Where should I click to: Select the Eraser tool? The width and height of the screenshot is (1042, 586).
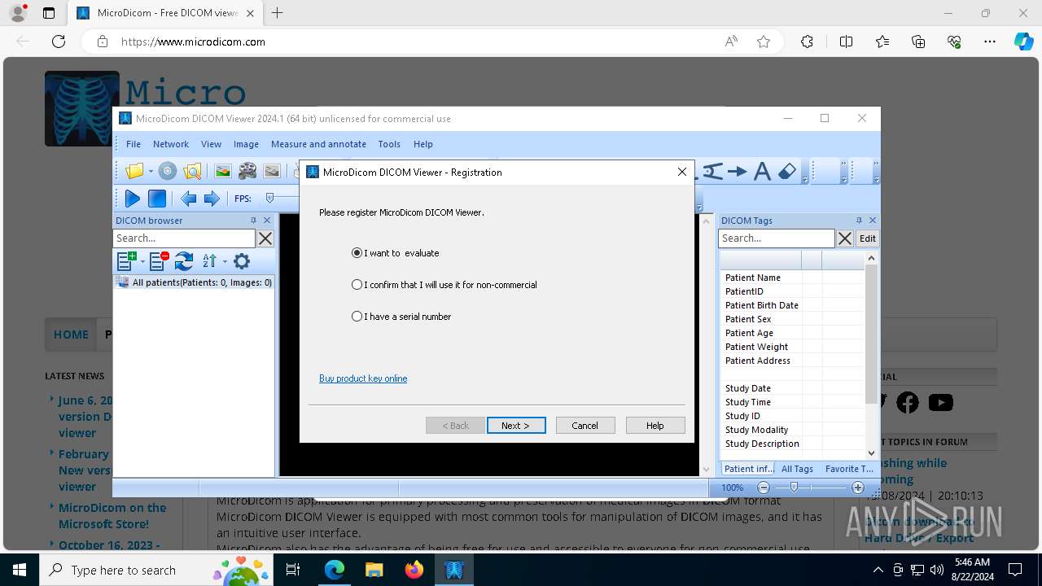(786, 172)
